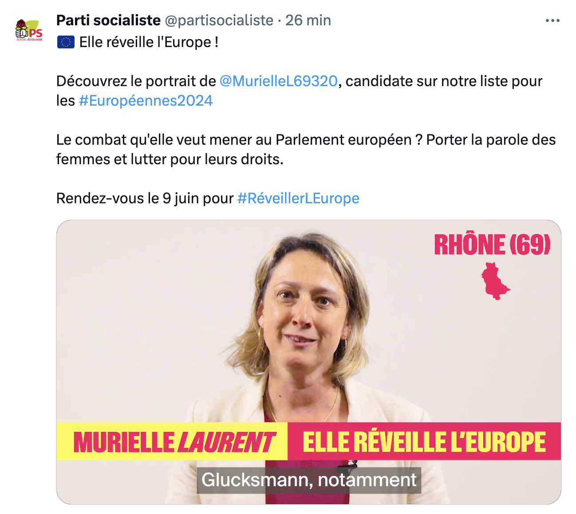Click the subtitle caption Glucksmann, notamment

pyautogui.click(x=309, y=480)
